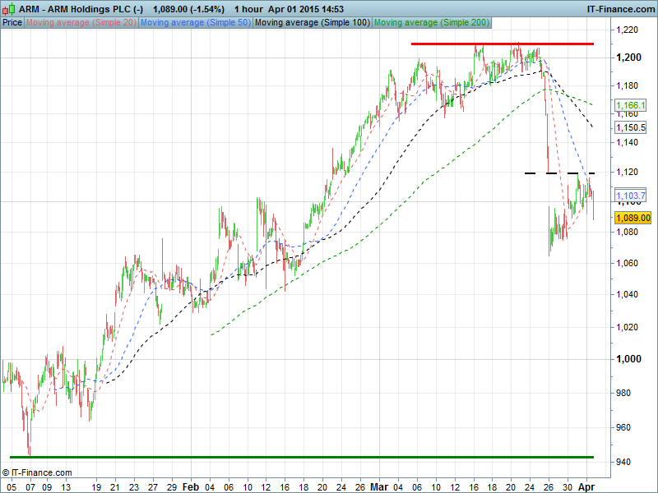Click the Moving average (Simple 100) label
Screen dimensions: 658x493
pyautogui.click(x=312, y=22)
